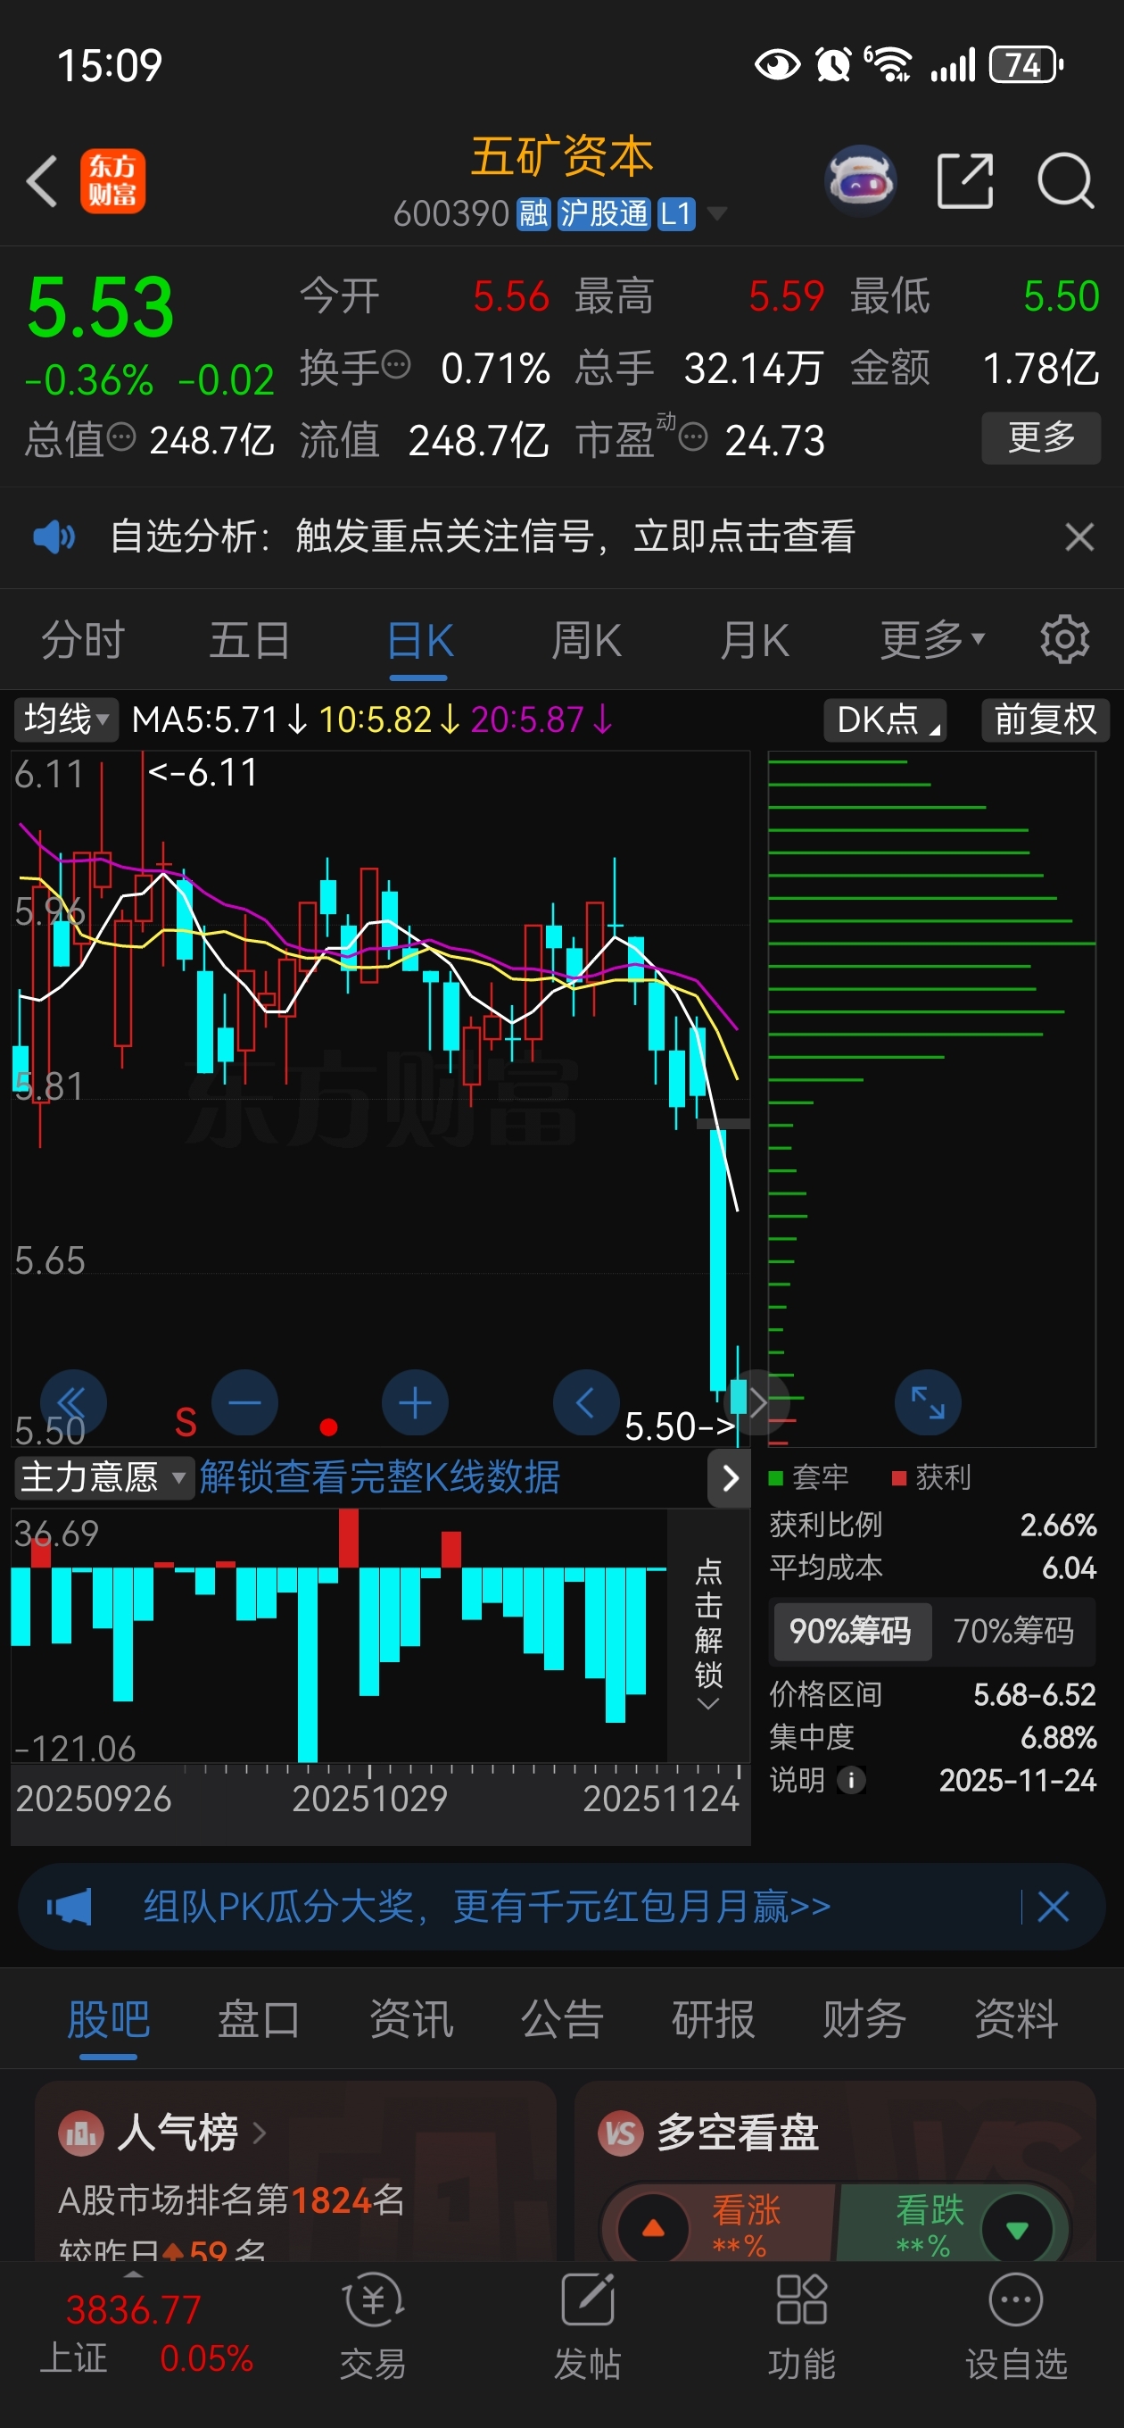The image size is (1124, 2428).
Task: Tap info icon next to 换手
Action: [397, 363]
